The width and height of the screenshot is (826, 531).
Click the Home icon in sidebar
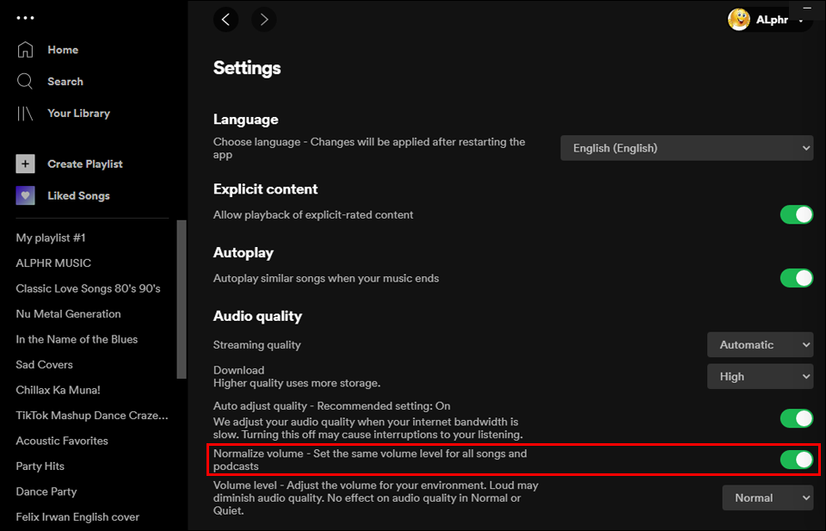[26, 50]
